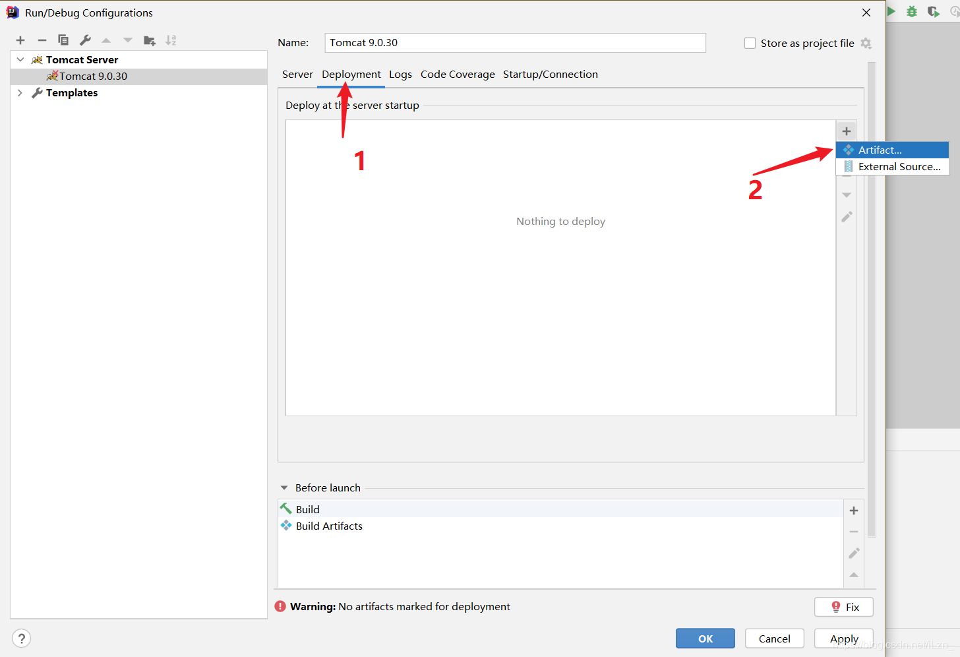Move configuration down arrow in left toolbar
Image resolution: width=960 pixels, height=657 pixels.
click(x=128, y=40)
